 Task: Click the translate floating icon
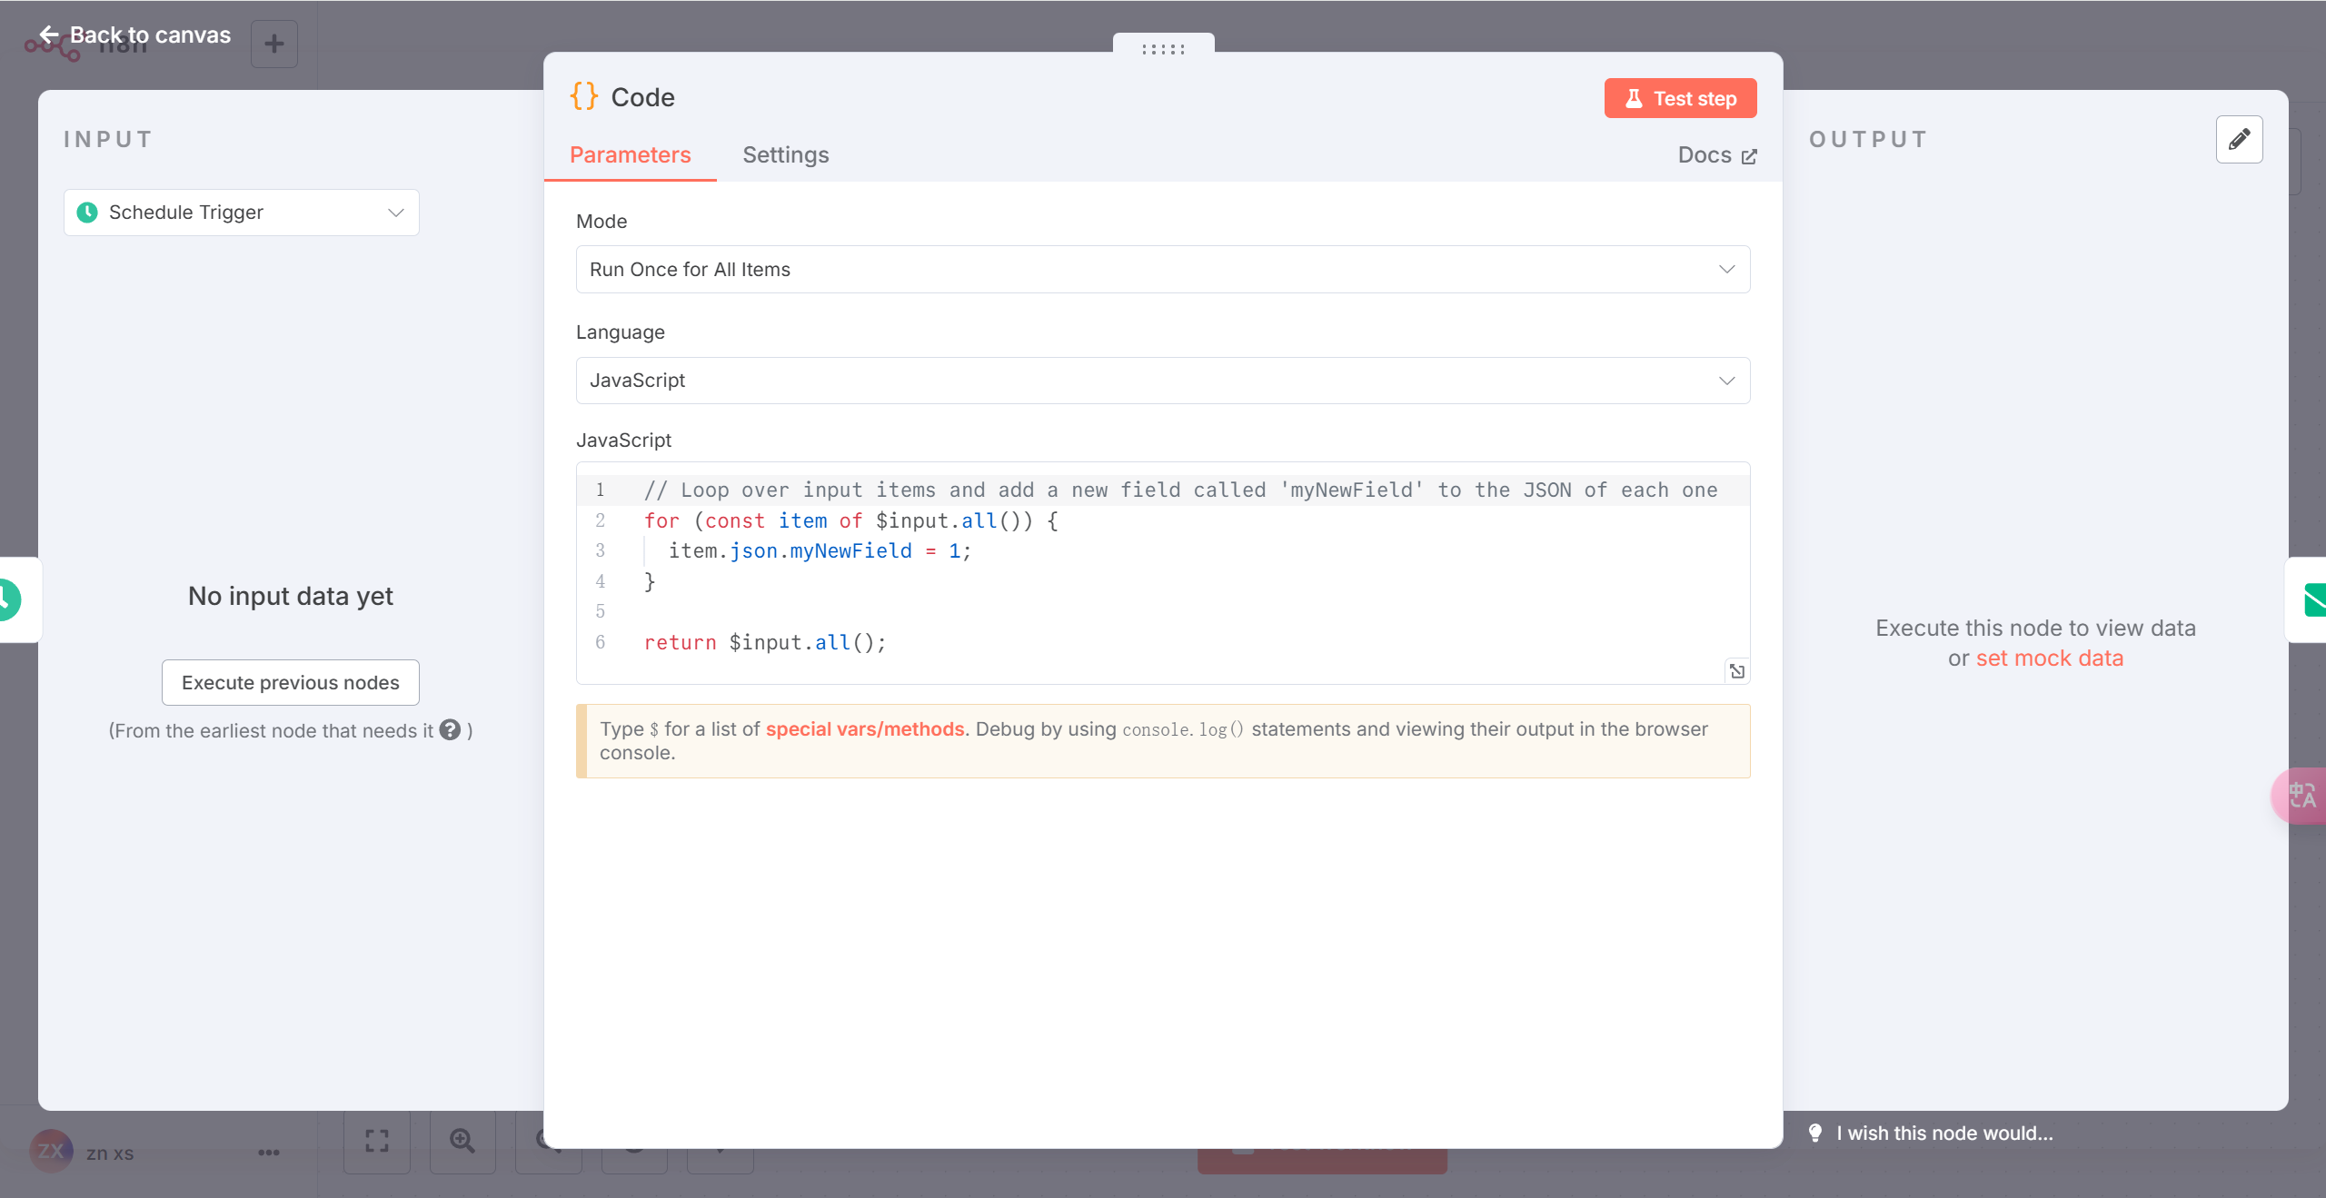[2301, 796]
